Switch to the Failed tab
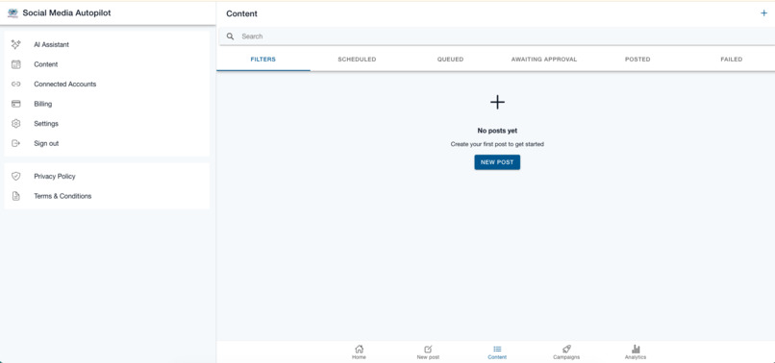The height and width of the screenshot is (363, 775). tap(731, 60)
